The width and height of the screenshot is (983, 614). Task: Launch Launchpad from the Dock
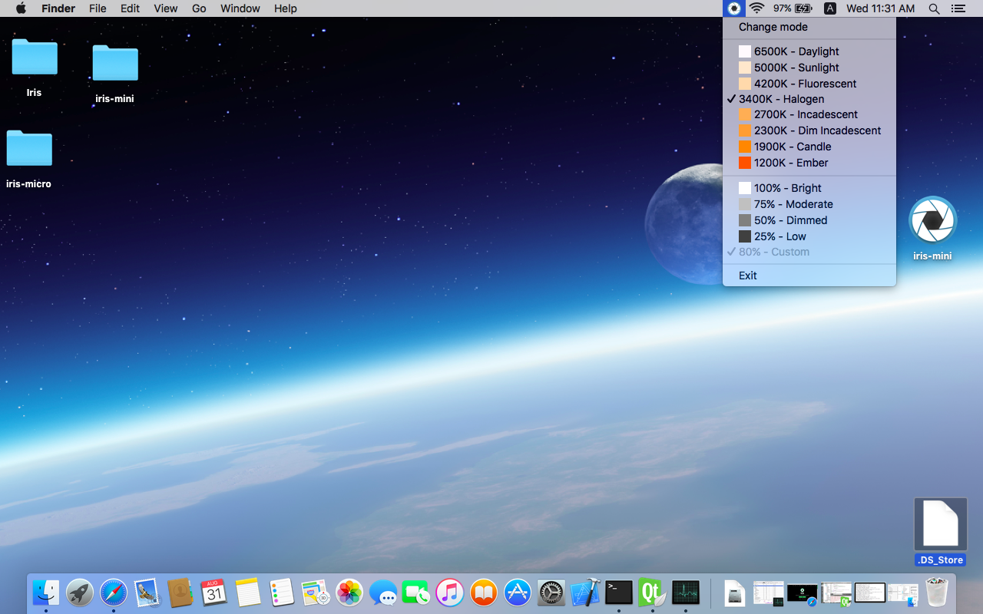(x=80, y=592)
